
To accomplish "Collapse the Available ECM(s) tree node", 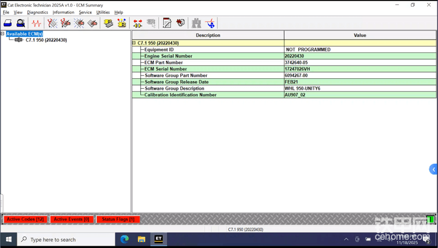I will (3, 34).
